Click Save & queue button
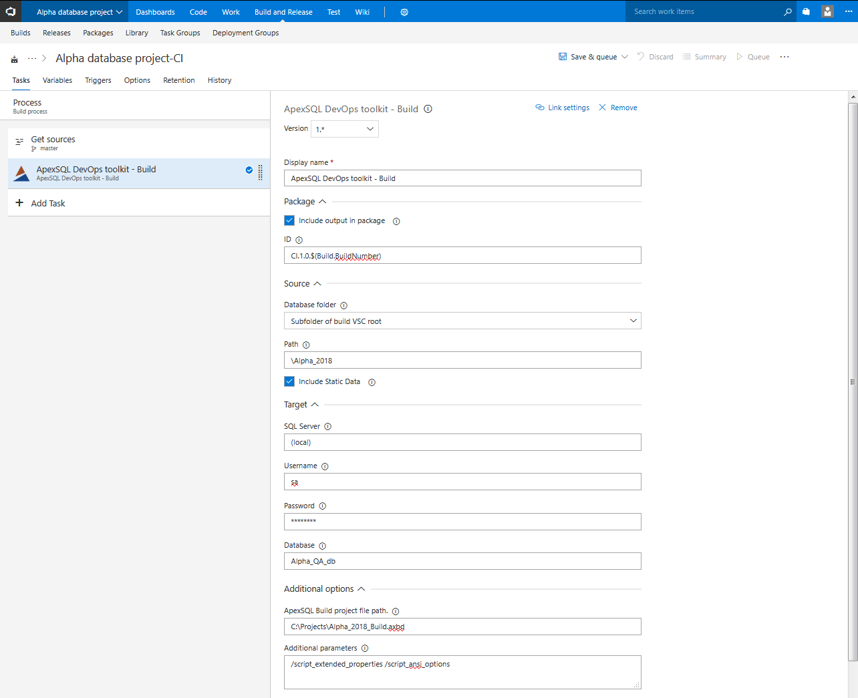 587,57
